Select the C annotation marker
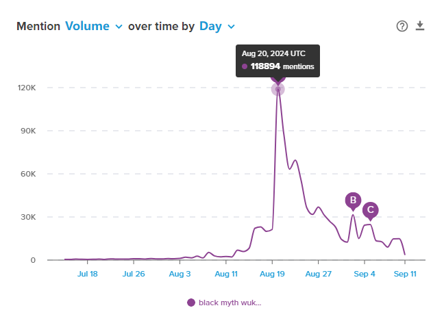The image size is (444, 321). click(x=370, y=210)
